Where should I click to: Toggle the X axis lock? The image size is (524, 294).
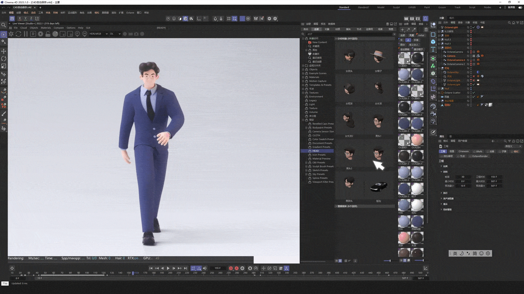(x=20, y=19)
